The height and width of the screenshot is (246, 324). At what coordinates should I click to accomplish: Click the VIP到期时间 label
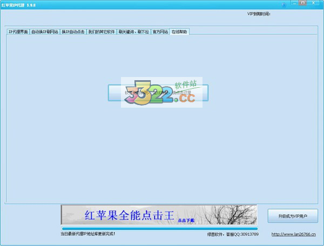(x=259, y=13)
